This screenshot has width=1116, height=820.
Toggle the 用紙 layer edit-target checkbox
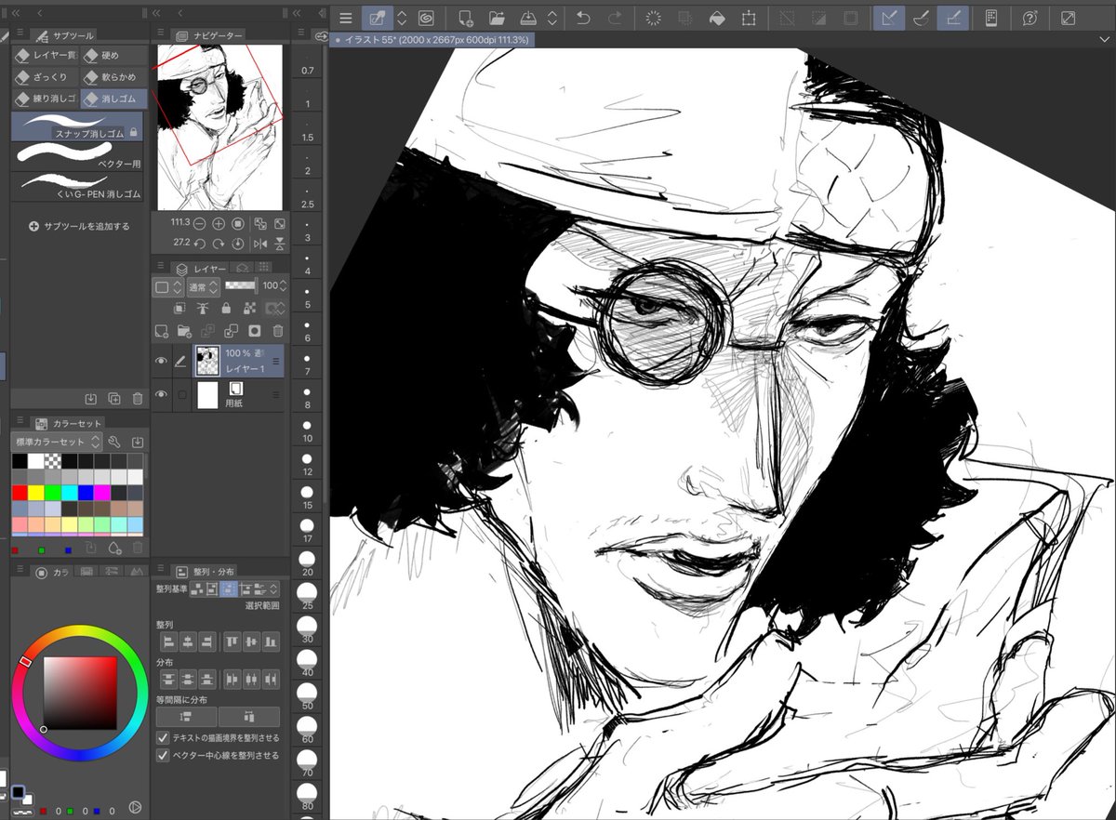(183, 394)
